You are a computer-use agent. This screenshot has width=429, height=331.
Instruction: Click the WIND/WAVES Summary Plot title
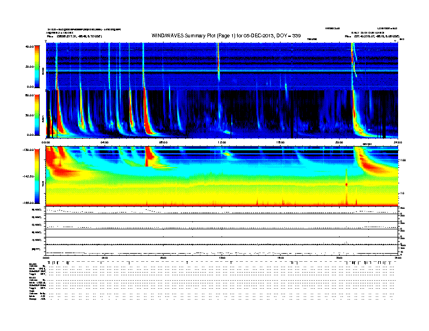(226, 36)
